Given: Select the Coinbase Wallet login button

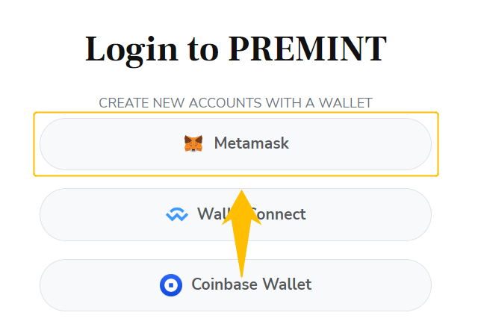Looking at the screenshot, I should coord(236,285).
